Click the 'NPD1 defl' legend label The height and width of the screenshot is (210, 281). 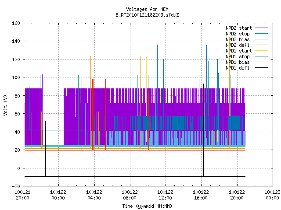238,68
